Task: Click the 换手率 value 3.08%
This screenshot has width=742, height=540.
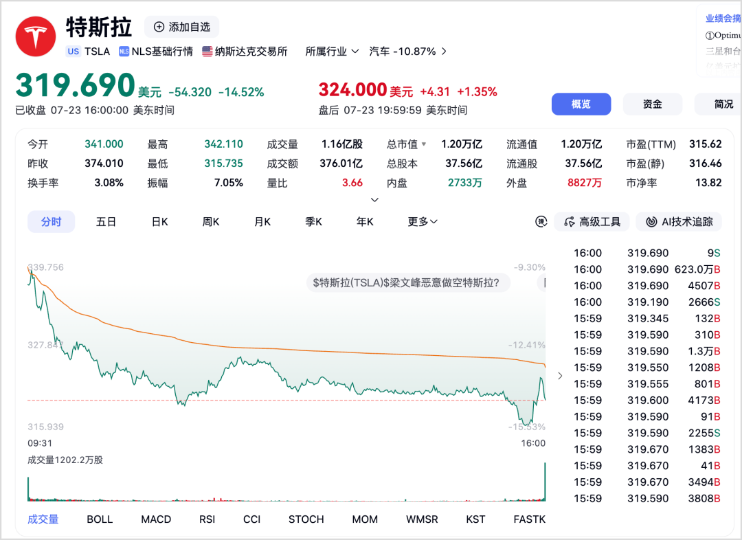Action: pyautogui.click(x=109, y=183)
